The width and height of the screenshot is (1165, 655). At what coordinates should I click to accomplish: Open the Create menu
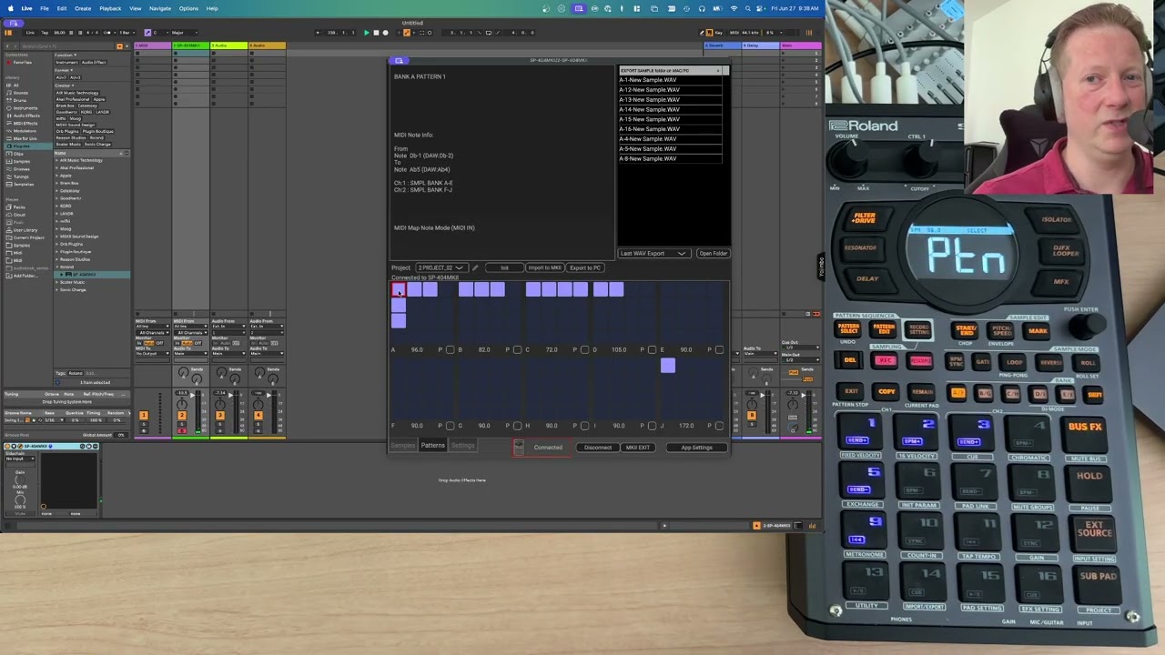point(83,8)
